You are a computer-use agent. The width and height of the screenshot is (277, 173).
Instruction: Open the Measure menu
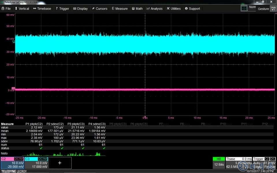[x=120, y=9]
